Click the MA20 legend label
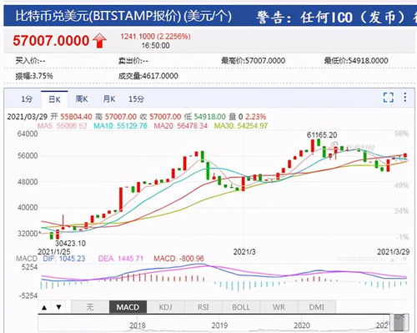This screenshot has width=417, height=333. [181, 126]
